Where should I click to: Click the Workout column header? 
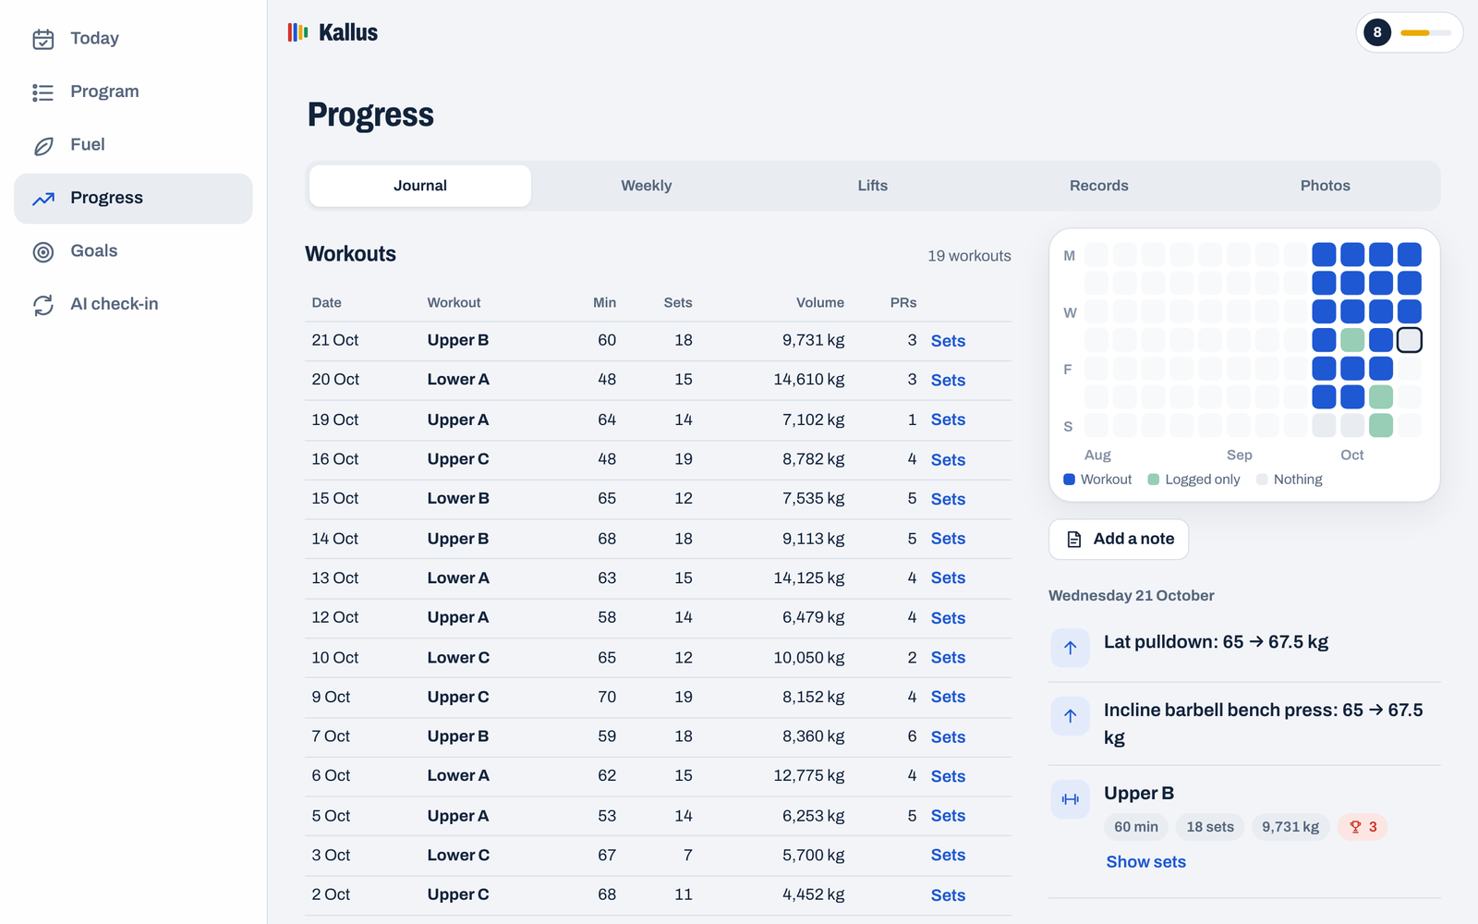(x=454, y=303)
